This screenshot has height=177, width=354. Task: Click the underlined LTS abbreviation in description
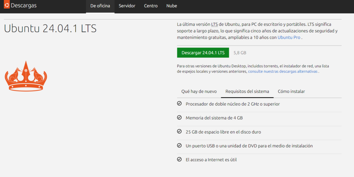pyautogui.click(x=214, y=24)
